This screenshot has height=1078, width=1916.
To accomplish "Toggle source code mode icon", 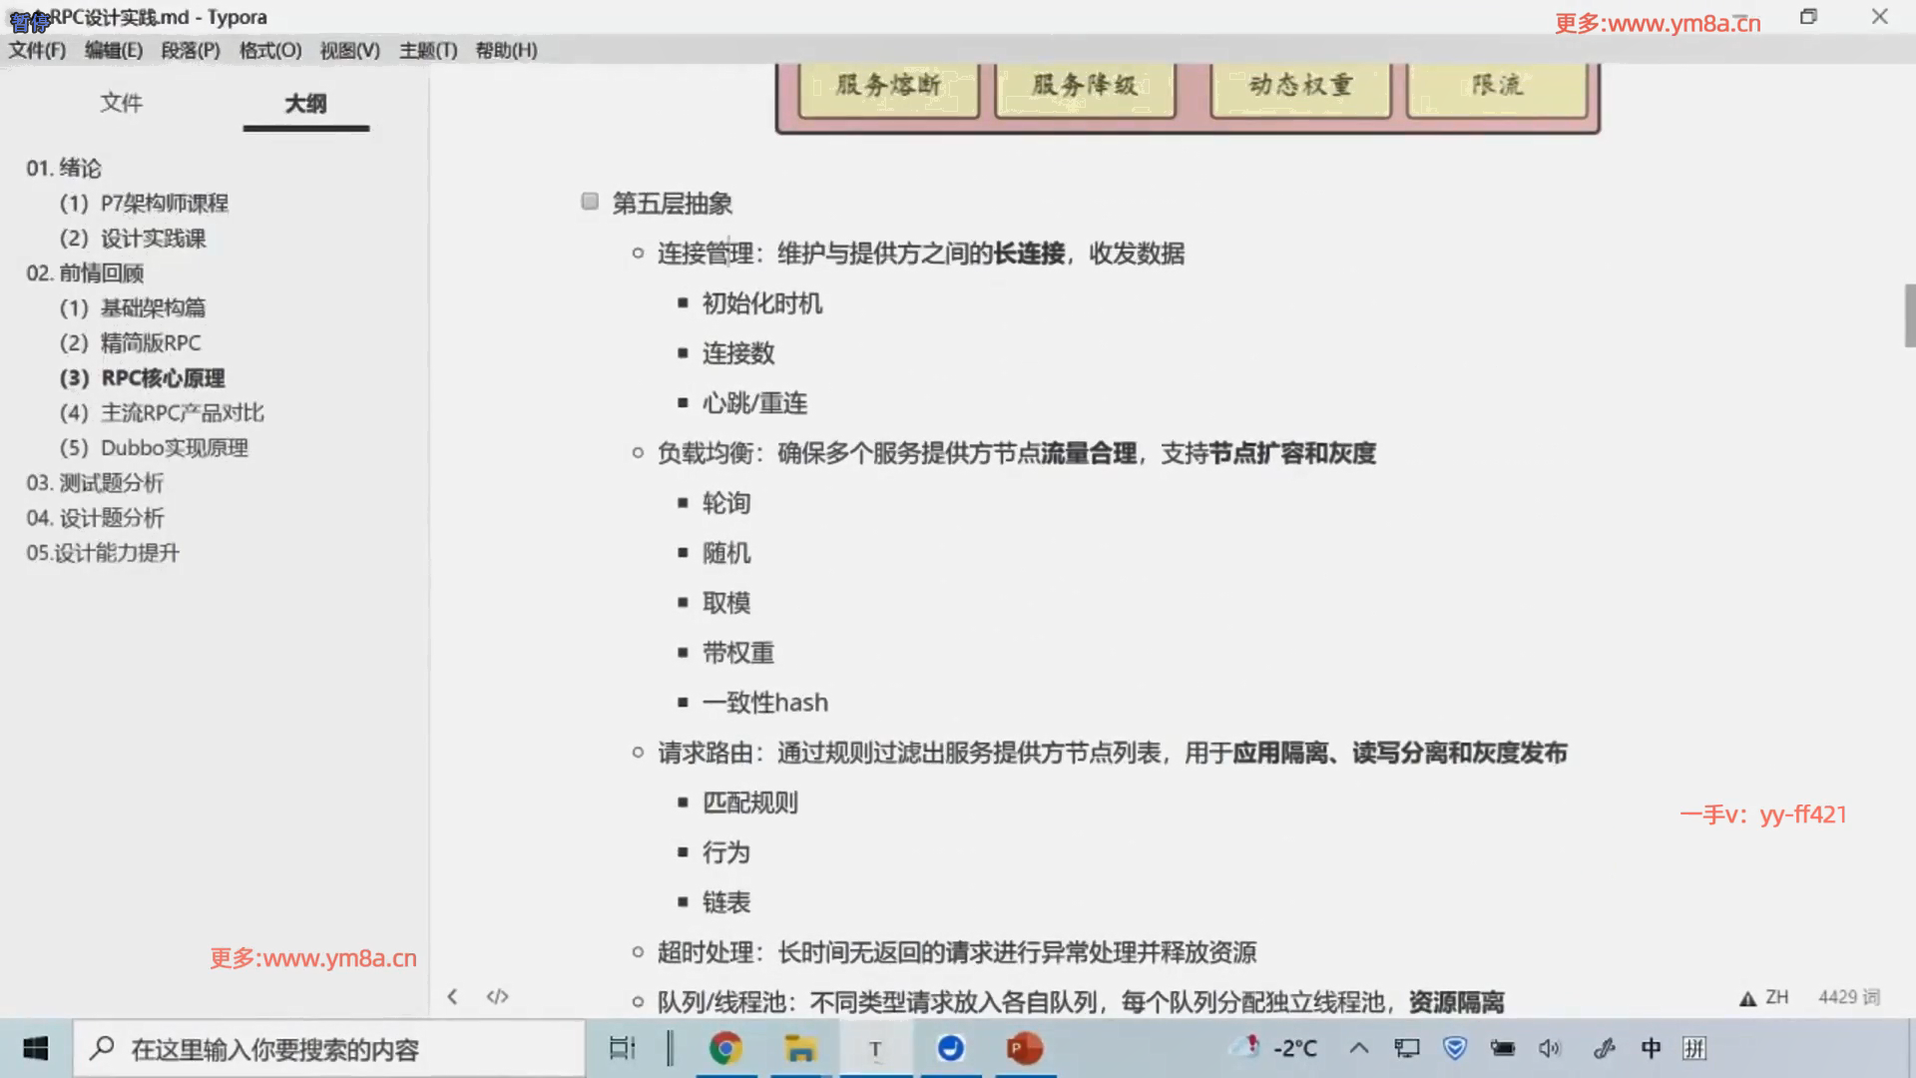I will click(497, 996).
